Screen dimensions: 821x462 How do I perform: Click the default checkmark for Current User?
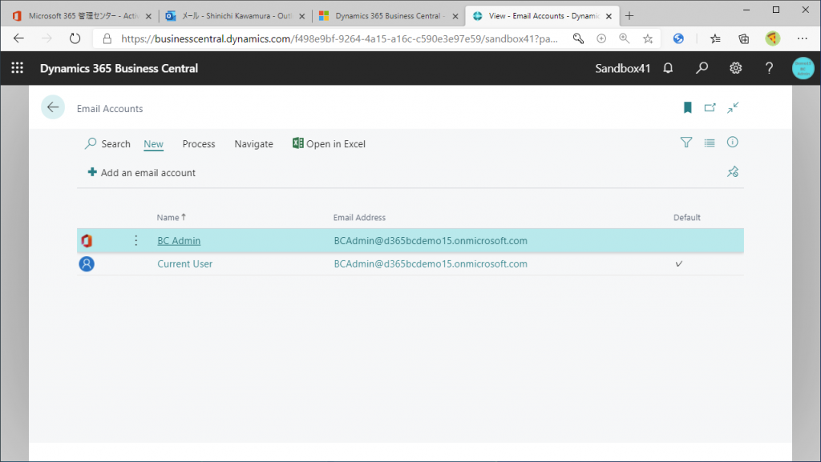[678, 264]
